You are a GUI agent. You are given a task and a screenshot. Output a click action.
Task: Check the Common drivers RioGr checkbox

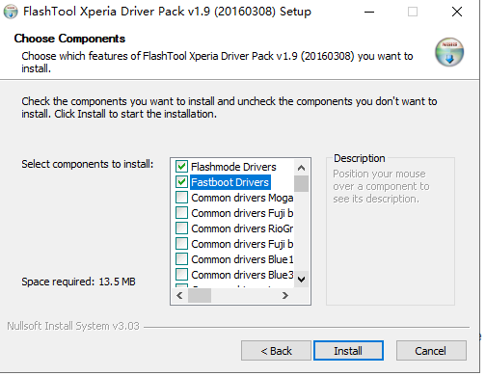[181, 228]
